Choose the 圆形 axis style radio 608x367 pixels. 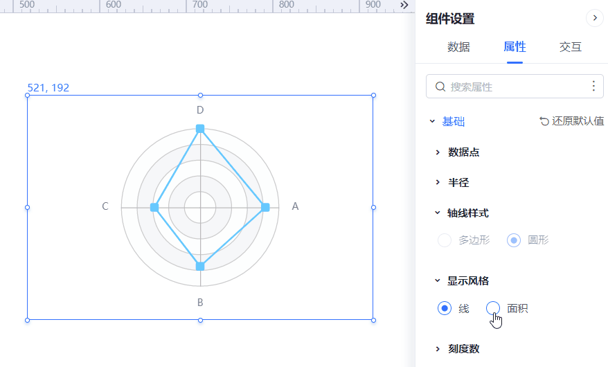pos(514,240)
